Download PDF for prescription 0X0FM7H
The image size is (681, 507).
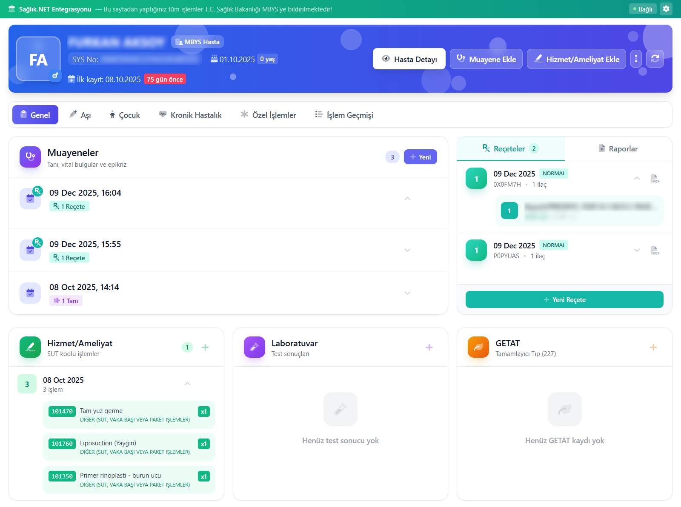point(655,179)
